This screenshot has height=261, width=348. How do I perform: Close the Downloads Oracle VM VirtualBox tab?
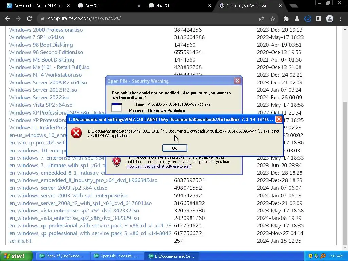[68, 6]
